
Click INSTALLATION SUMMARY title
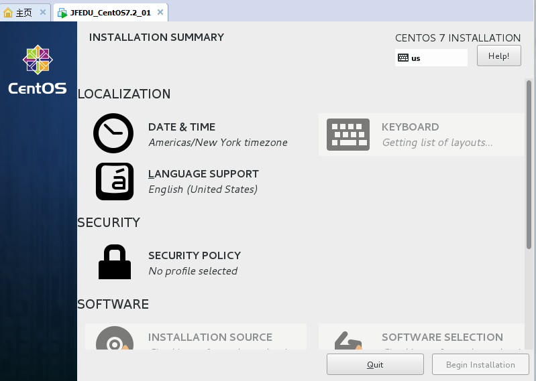tap(156, 37)
